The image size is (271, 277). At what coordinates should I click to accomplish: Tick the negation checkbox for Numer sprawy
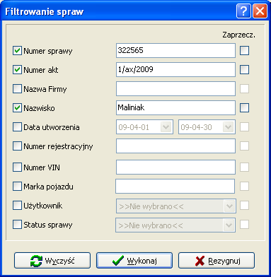(244, 50)
